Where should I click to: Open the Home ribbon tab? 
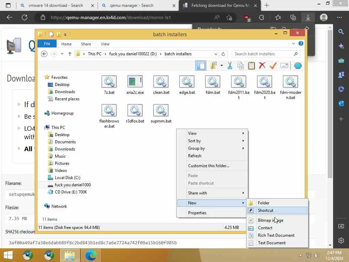pyautogui.click(x=66, y=44)
